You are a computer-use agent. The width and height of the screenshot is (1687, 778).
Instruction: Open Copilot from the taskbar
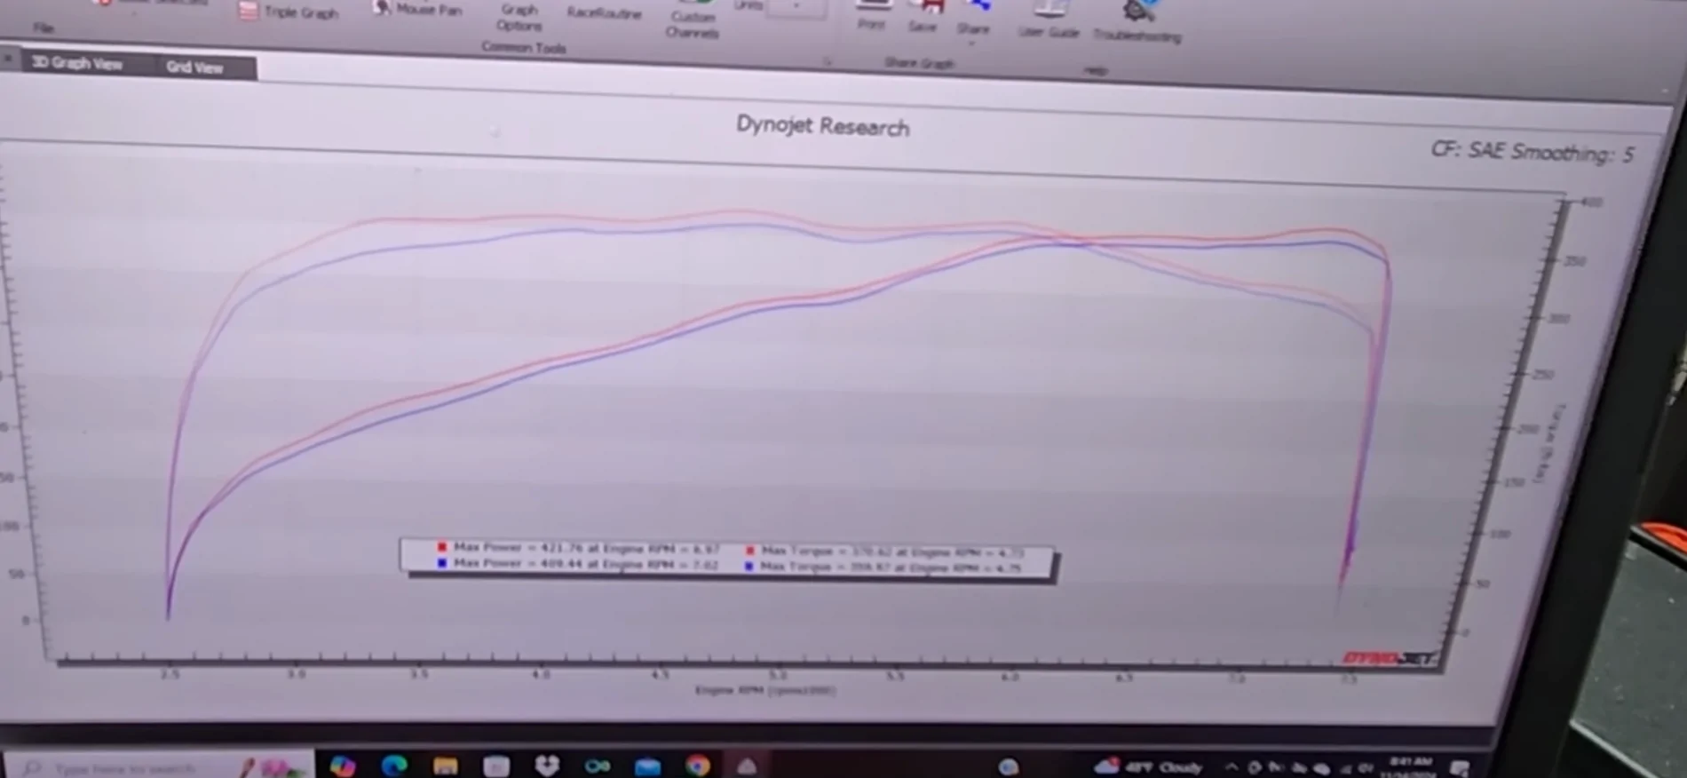[x=342, y=766]
